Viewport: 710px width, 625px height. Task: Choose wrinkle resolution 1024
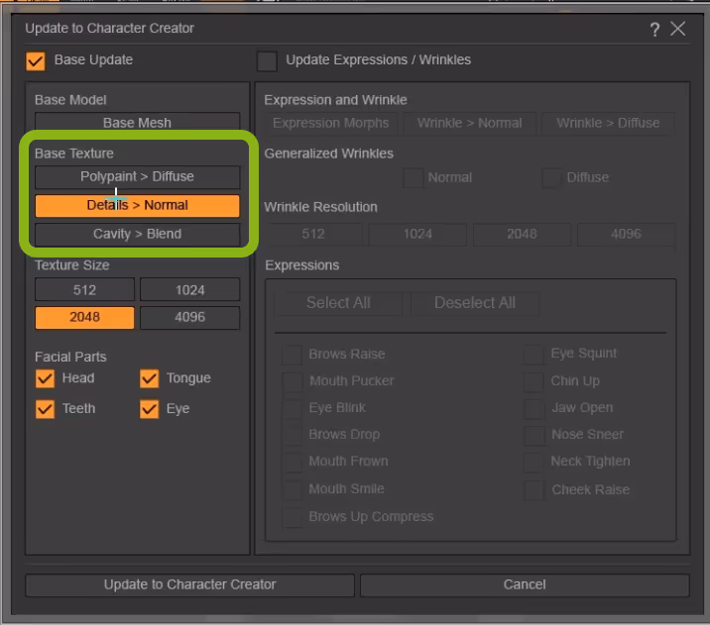pos(417,234)
